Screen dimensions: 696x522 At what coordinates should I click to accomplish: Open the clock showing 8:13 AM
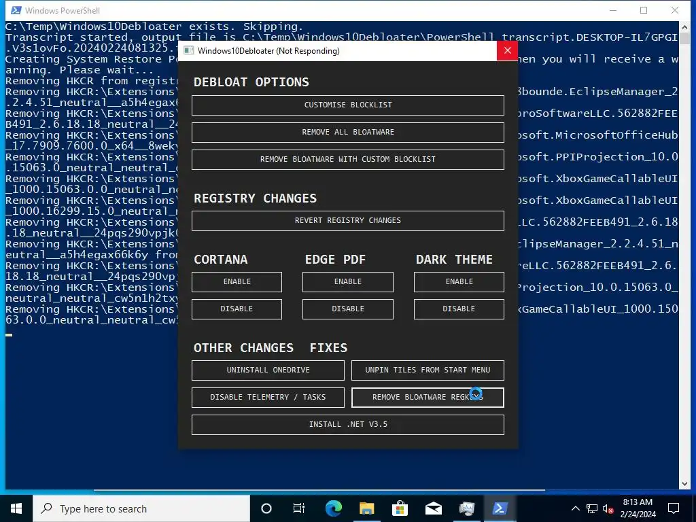click(x=638, y=508)
